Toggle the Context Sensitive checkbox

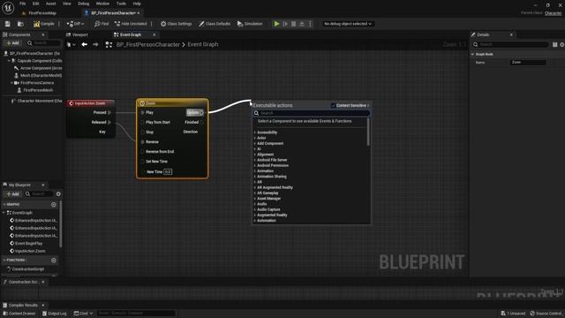point(334,105)
